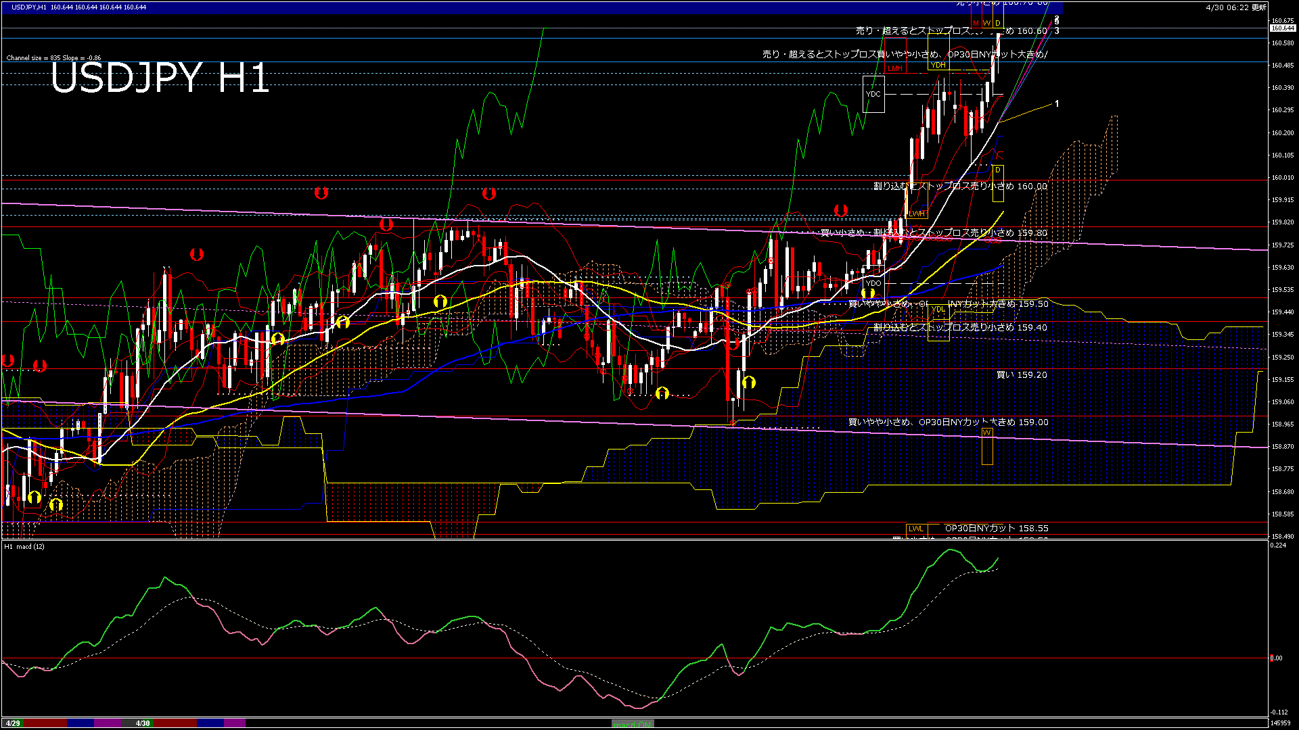Click yellow up-arrow marker beside YDO box
The width and height of the screenshot is (1299, 730).
tap(868, 294)
